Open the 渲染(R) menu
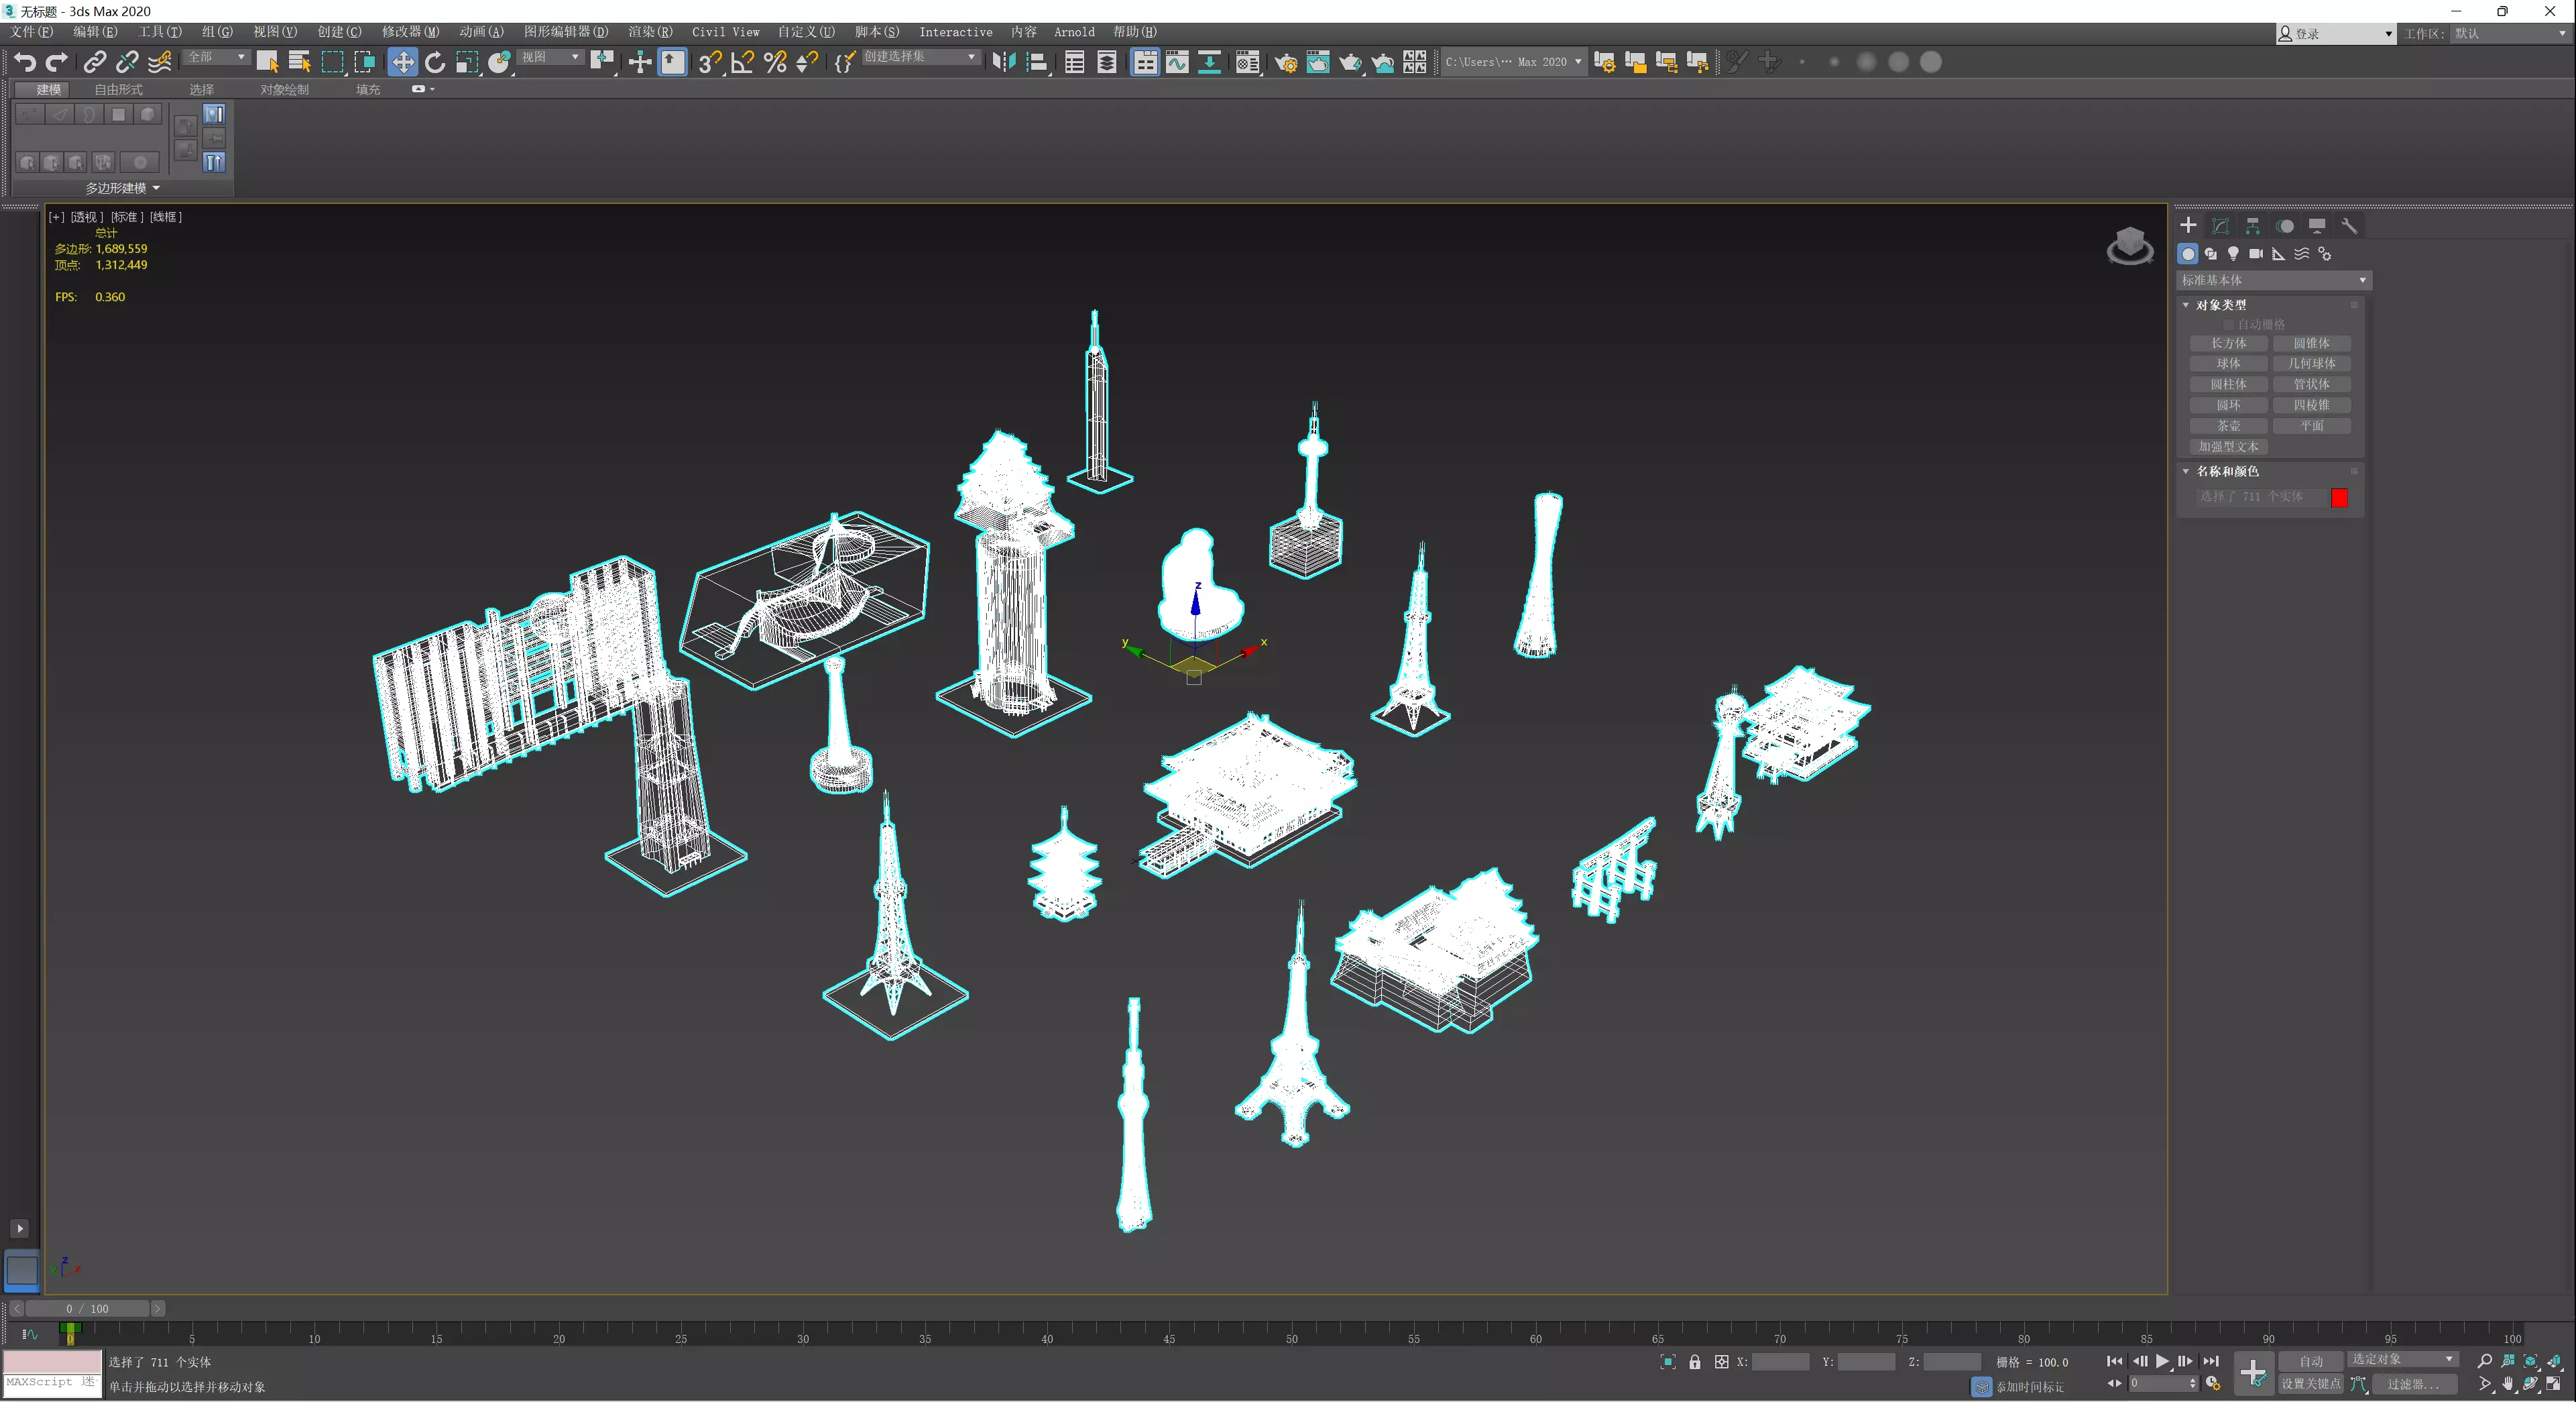Screen dimensions: 2576x1402 tap(650, 32)
